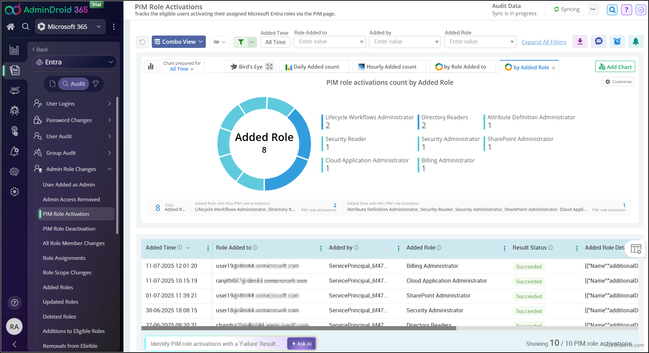Change chart period All Time dropdown
This screenshot has height=353, width=649.
182,69
